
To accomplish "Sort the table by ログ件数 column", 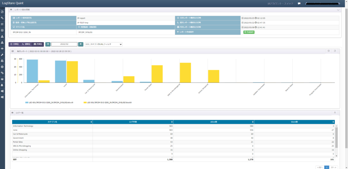I will pos(133,122).
